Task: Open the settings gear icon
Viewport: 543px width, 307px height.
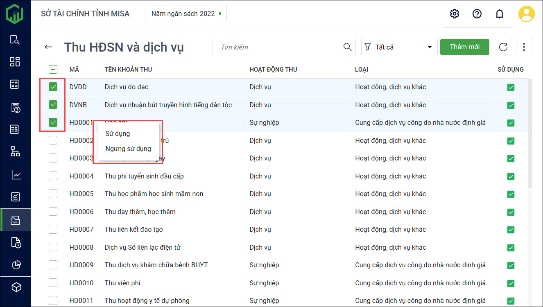Action: pyautogui.click(x=454, y=14)
